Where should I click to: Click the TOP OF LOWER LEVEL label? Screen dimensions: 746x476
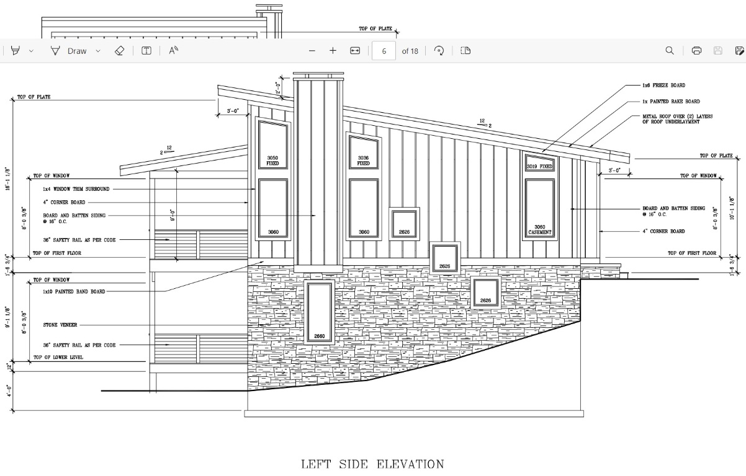pyautogui.click(x=58, y=358)
